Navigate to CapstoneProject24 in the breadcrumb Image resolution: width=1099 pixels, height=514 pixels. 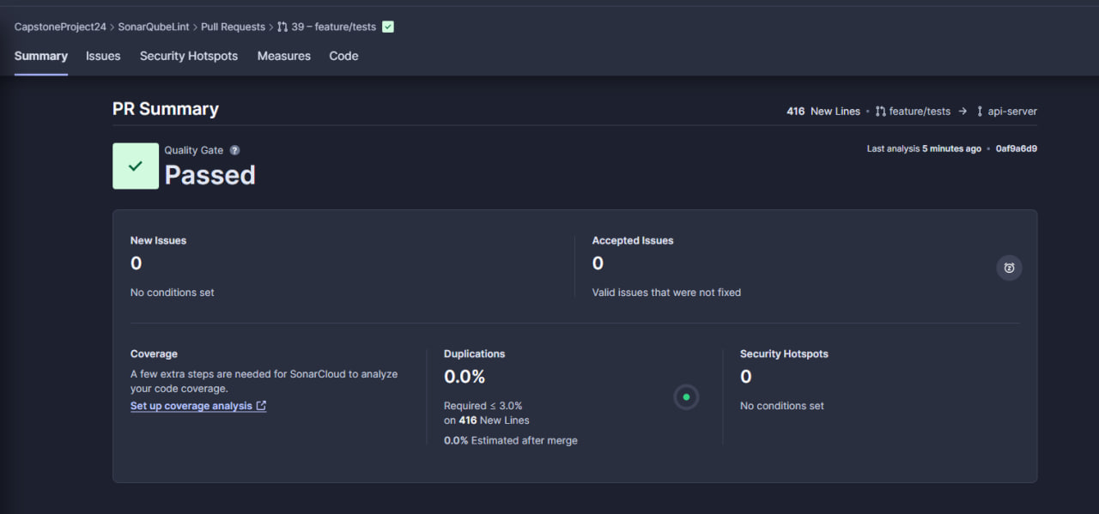60,27
